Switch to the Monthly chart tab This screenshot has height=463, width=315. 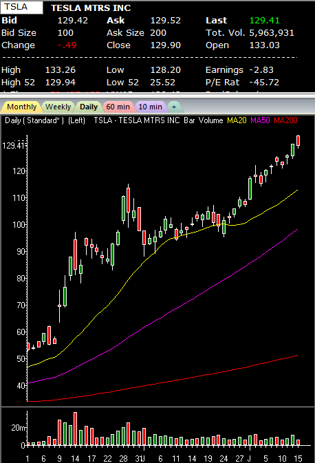click(20, 107)
